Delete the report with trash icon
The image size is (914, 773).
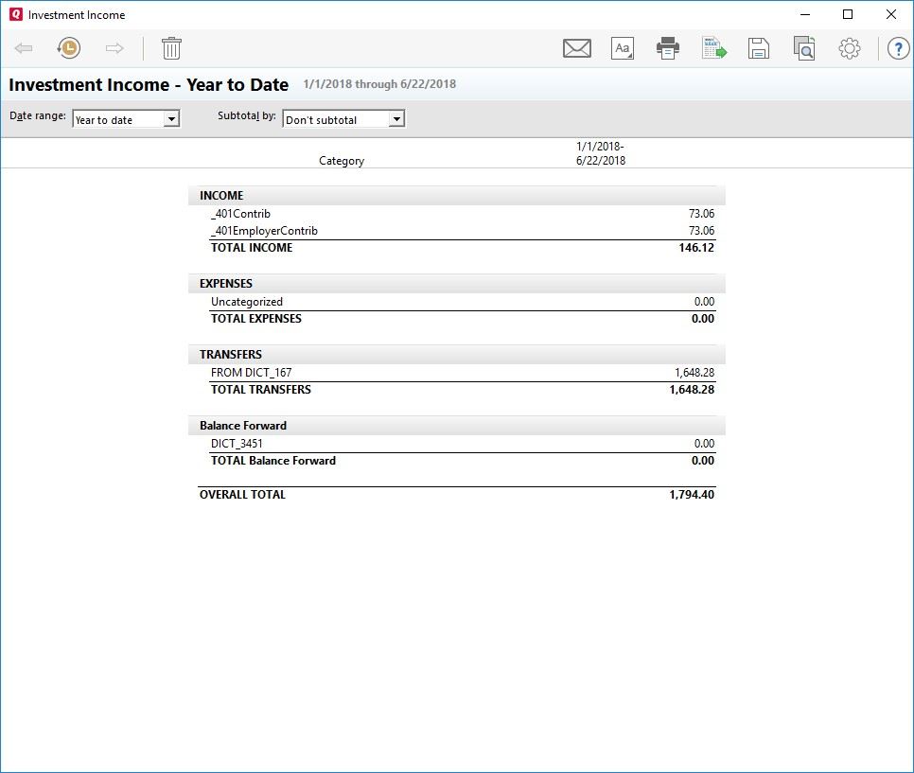pyautogui.click(x=171, y=48)
